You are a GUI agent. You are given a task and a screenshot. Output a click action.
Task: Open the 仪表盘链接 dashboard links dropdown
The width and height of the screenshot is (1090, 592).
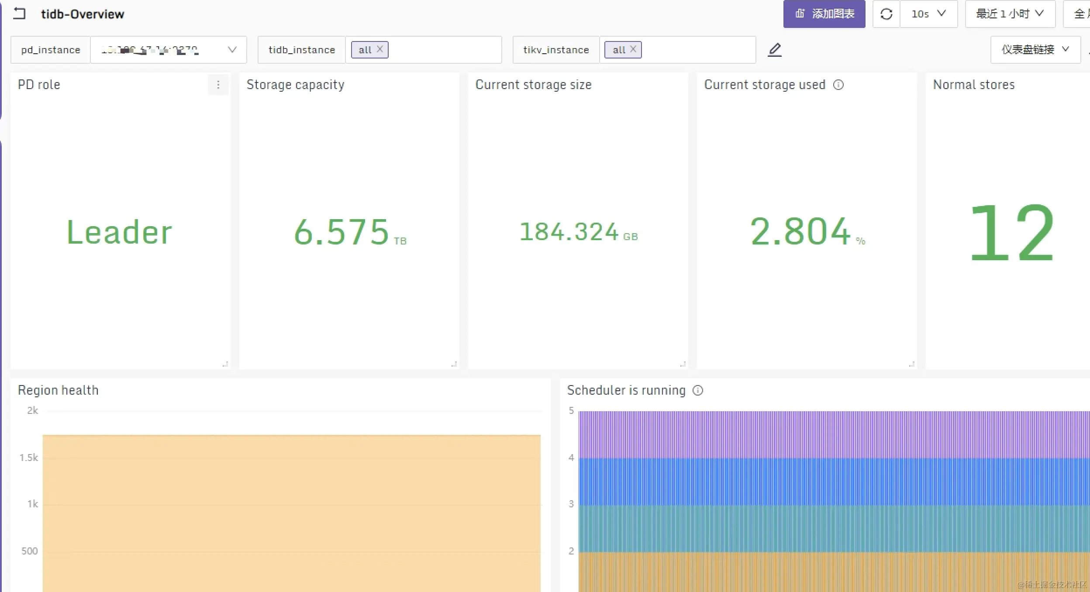tap(1035, 50)
